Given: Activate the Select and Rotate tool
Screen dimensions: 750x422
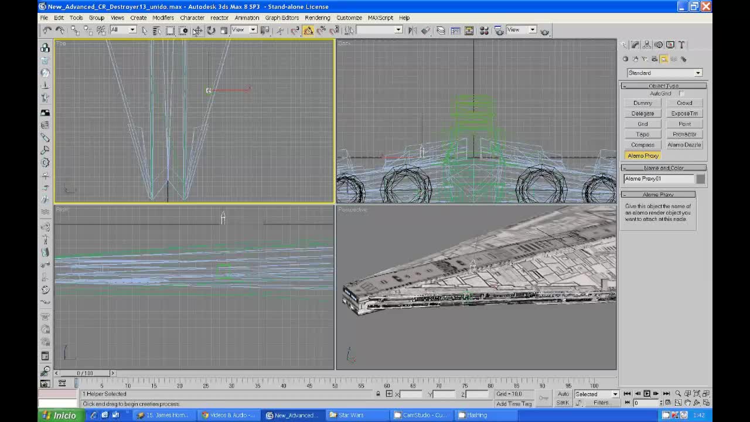Looking at the screenshot, I should pos(211,30).
